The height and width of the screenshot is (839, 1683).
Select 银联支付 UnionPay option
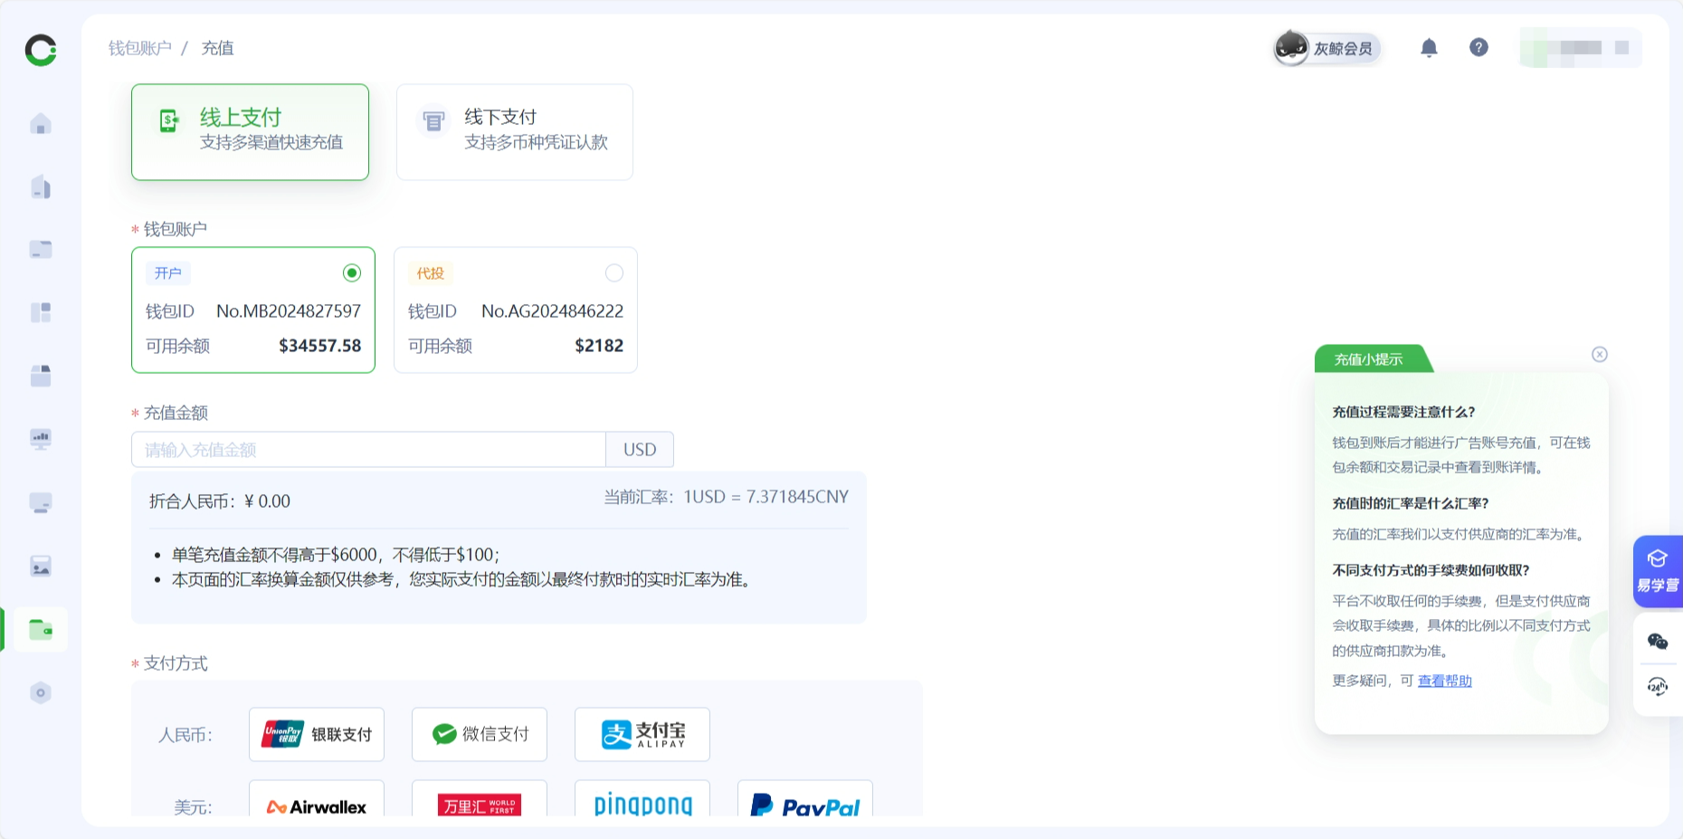317,734
